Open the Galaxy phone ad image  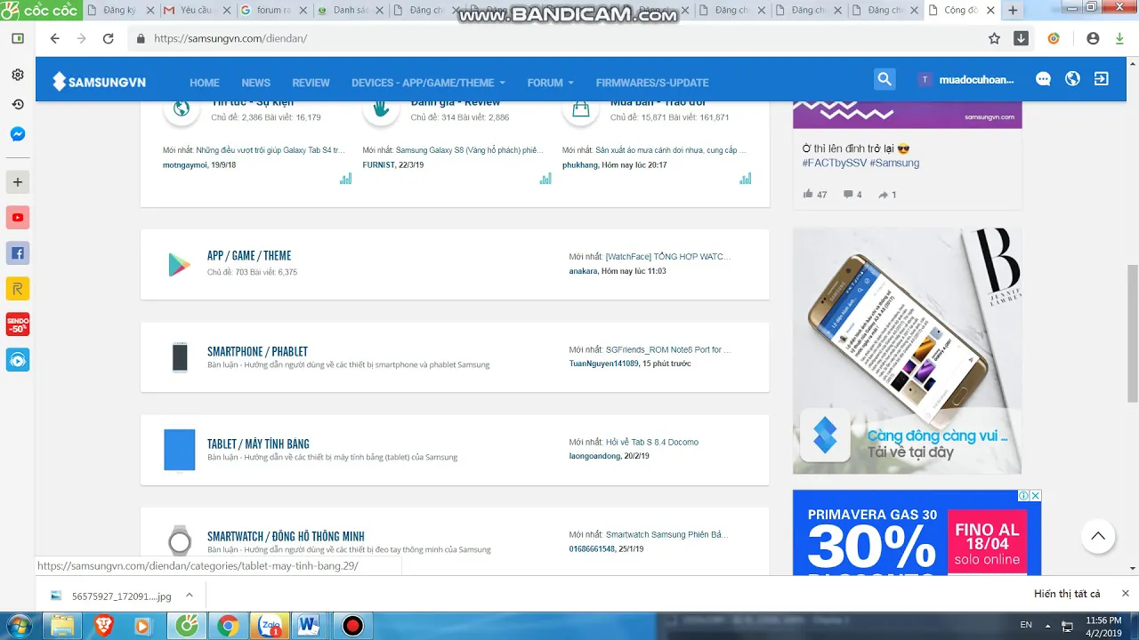[x=907, y=350]
